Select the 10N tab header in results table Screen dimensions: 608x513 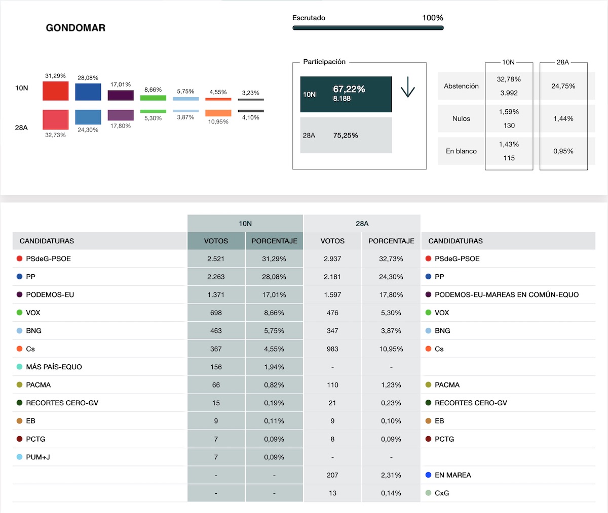[x=245, y=223]
